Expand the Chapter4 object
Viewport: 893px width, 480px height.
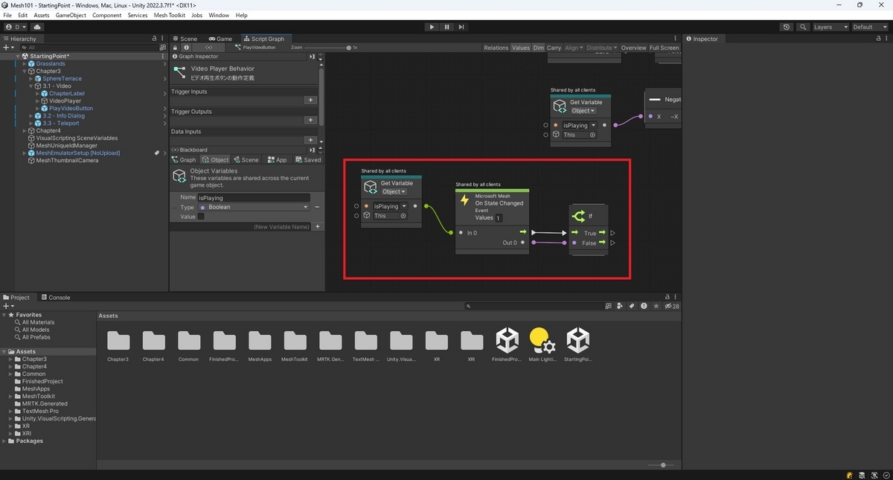[24, 131]
